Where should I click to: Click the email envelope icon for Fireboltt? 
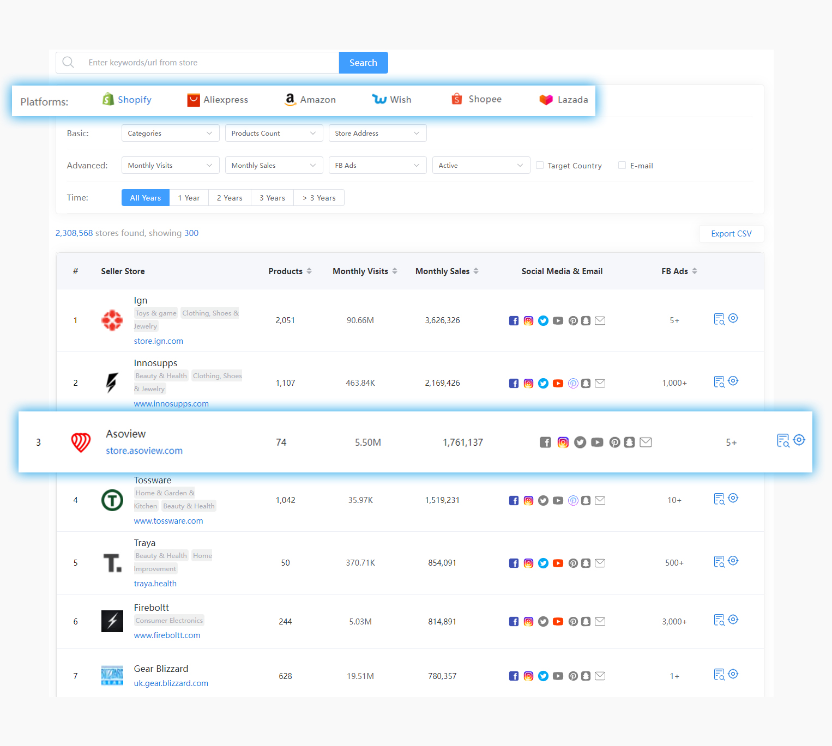600,621
